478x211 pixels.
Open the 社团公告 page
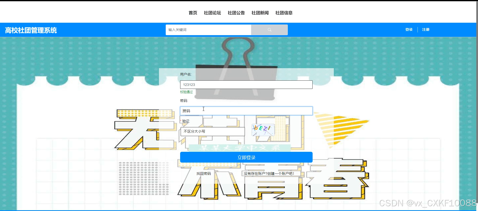click(236, 13)
